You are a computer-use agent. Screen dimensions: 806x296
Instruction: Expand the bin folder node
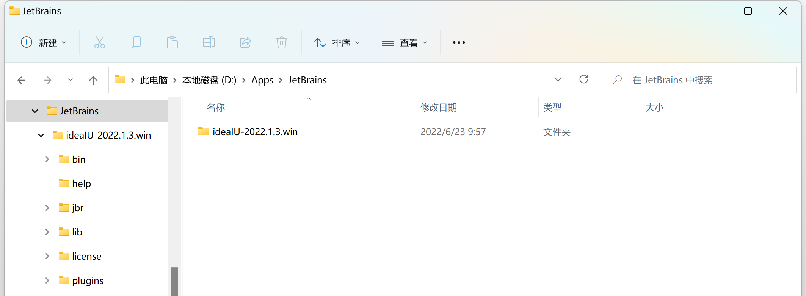(x=47, y=159)
